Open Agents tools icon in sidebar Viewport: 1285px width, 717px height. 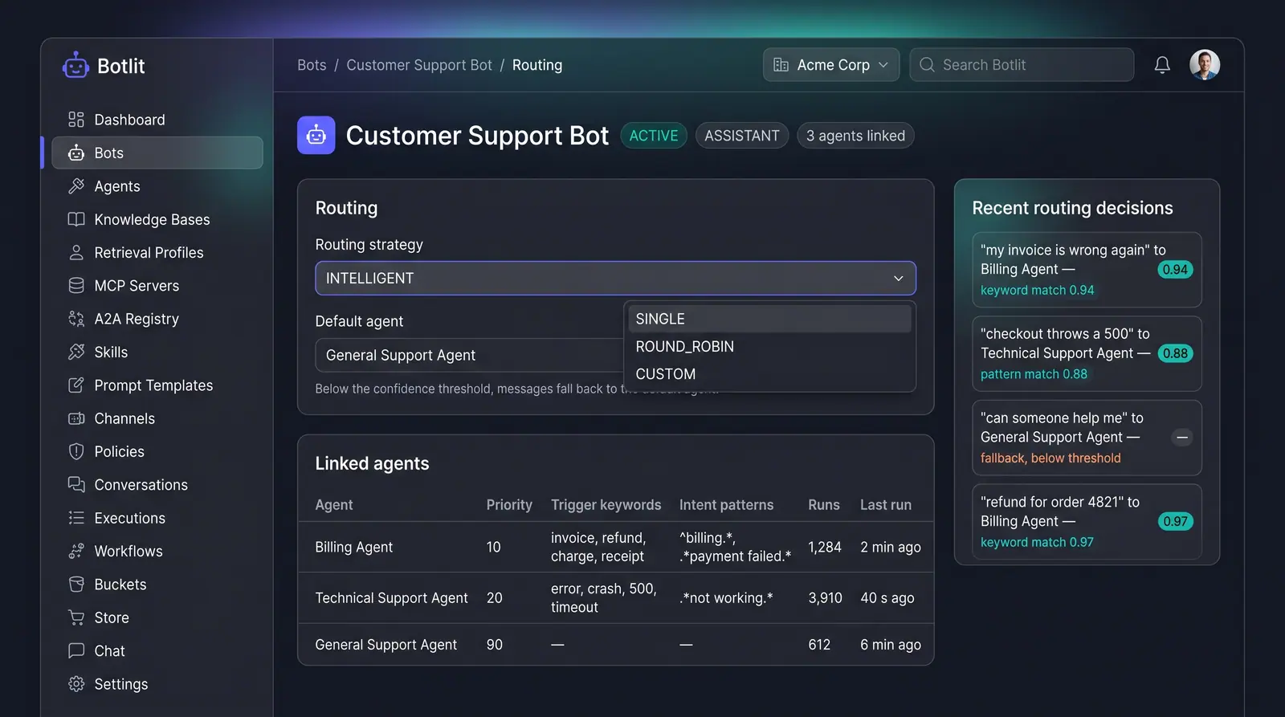pos(76,186)
